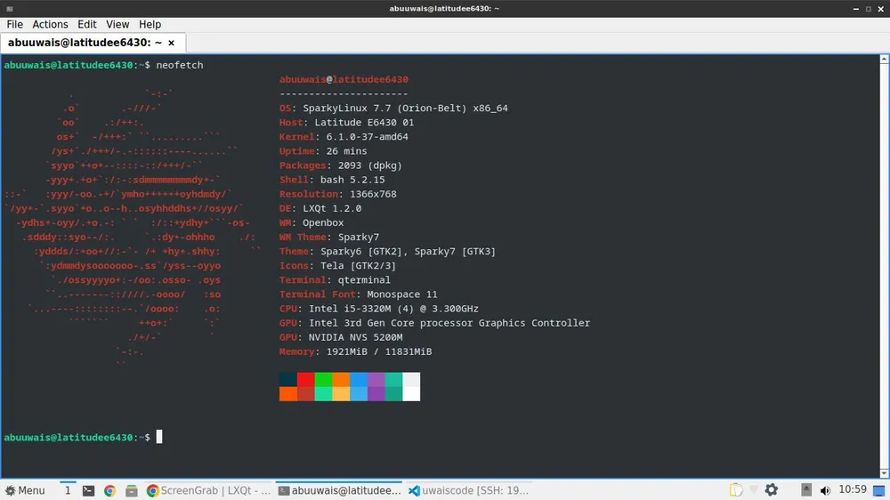Click the Packages line 2093 (dpkg)
Screen dimensions: 890x500
click(341, 165)
